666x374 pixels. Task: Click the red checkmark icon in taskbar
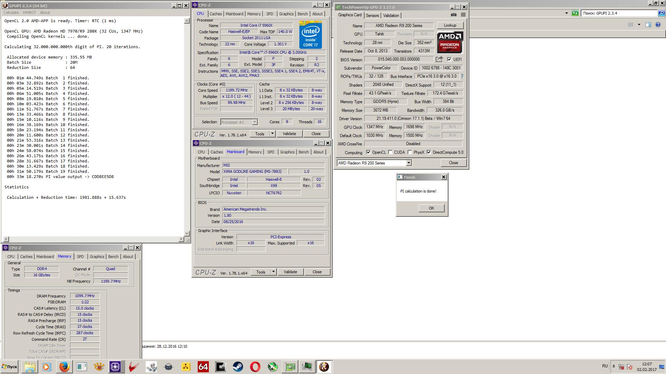pos(134,367)
